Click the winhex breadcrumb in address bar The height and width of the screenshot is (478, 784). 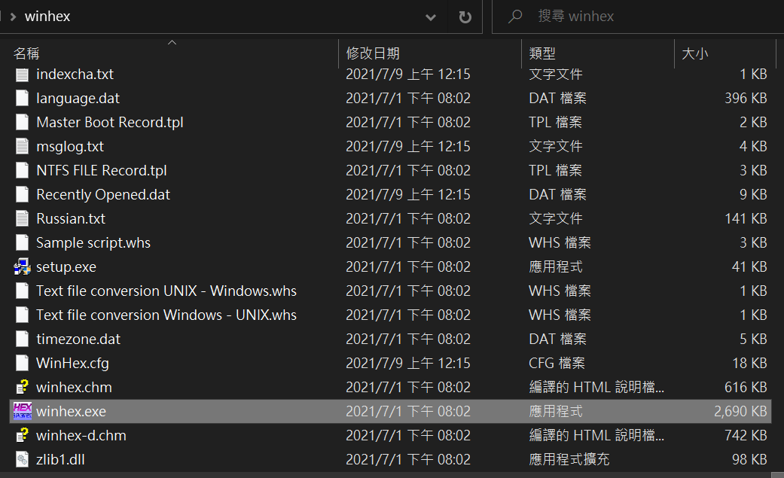click(47, 17)
